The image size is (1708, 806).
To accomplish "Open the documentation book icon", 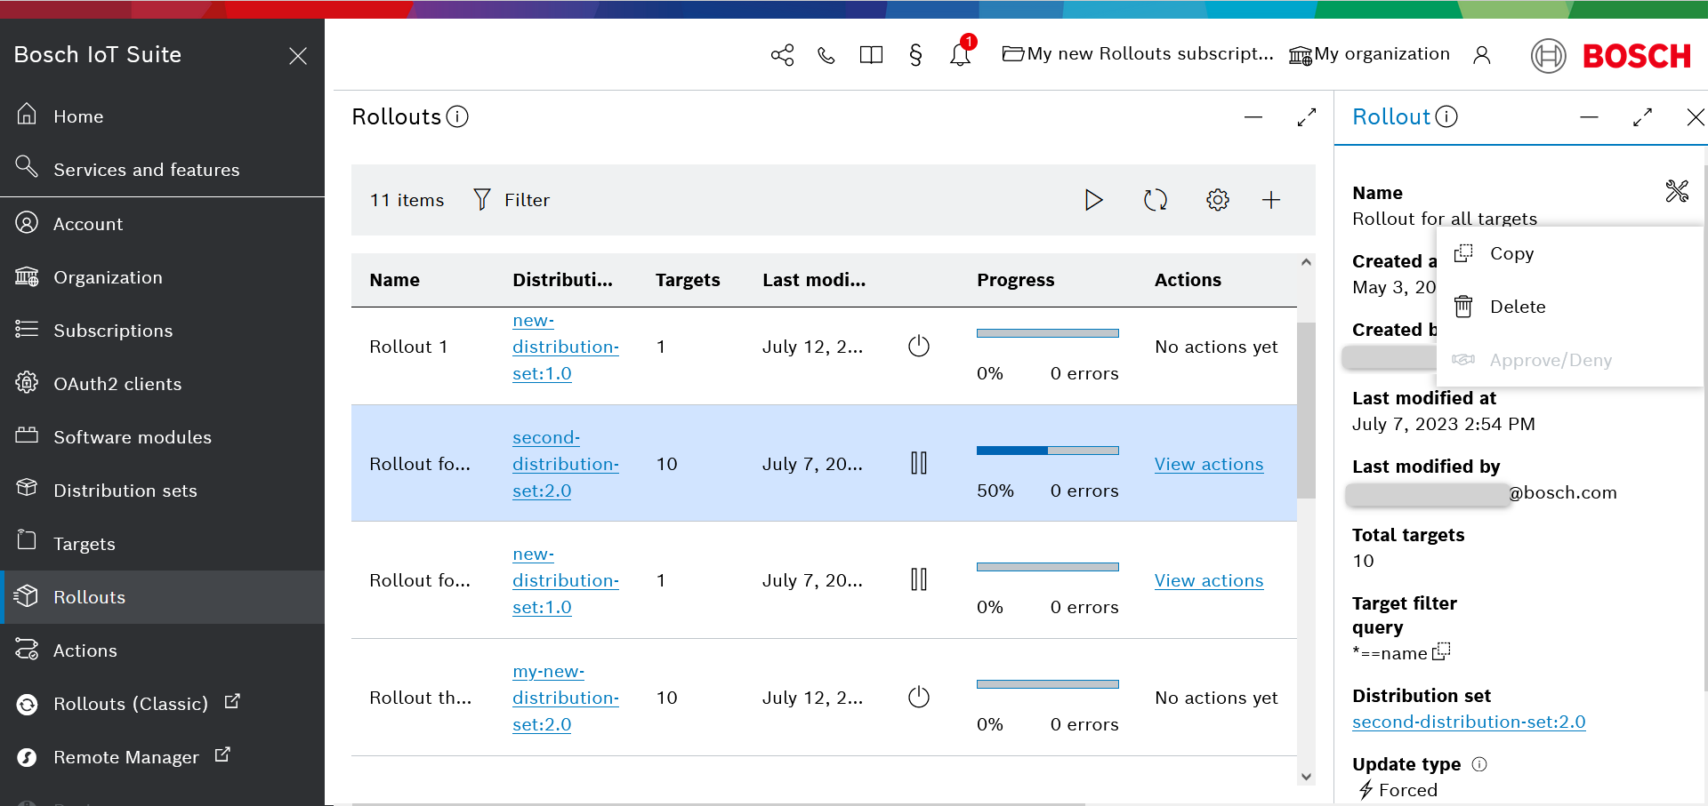I will tap(871, 55).
